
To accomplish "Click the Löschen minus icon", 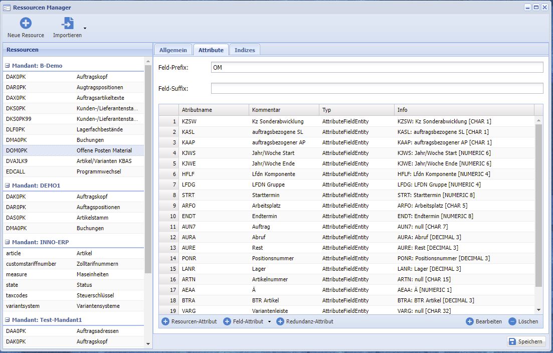I will [x=512, y=321].
